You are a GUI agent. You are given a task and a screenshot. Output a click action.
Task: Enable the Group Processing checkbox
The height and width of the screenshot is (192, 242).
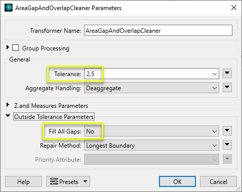tap(15, 48)
